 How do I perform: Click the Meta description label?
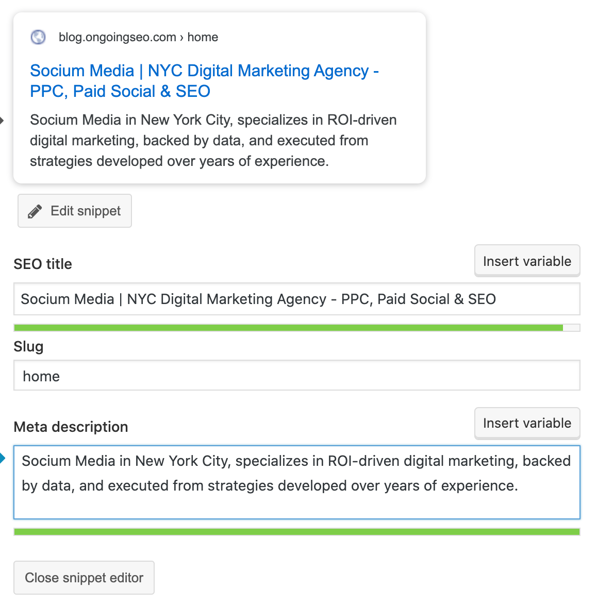[x=71, y=427]
